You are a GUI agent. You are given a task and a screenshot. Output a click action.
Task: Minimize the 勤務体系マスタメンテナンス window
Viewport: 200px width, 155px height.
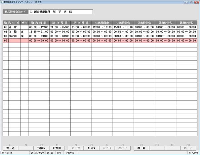click(x=186, y=2)
